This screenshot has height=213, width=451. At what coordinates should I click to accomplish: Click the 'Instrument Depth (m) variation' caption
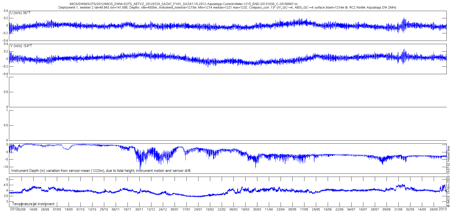click(101, 171)
